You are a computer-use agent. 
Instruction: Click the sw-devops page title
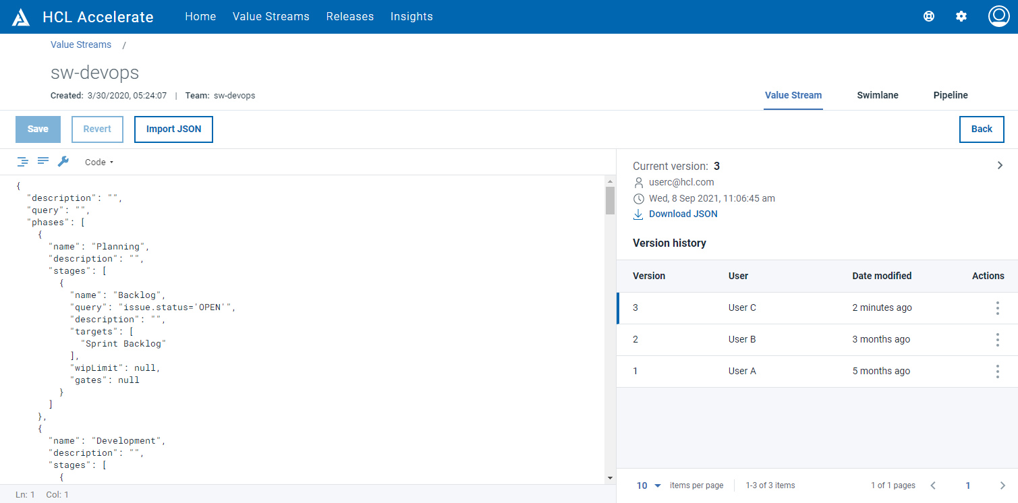tap(95, 73)
